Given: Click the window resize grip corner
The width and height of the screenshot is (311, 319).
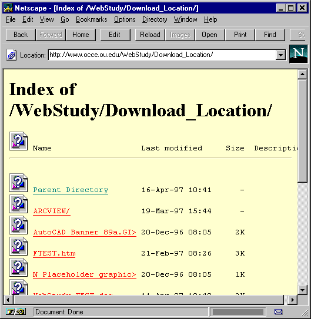Looking at the screenshot, I should [x=305, y=313].
